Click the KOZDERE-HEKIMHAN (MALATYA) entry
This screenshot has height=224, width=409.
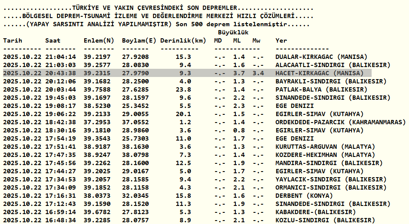click(325, 155)
